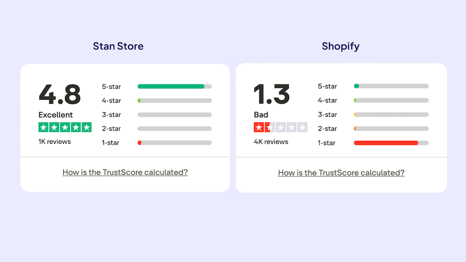Select Shopify 5-star rating bar
Image resolution: width=466 pixels, height=262 pixels.
tap(391, 86)
